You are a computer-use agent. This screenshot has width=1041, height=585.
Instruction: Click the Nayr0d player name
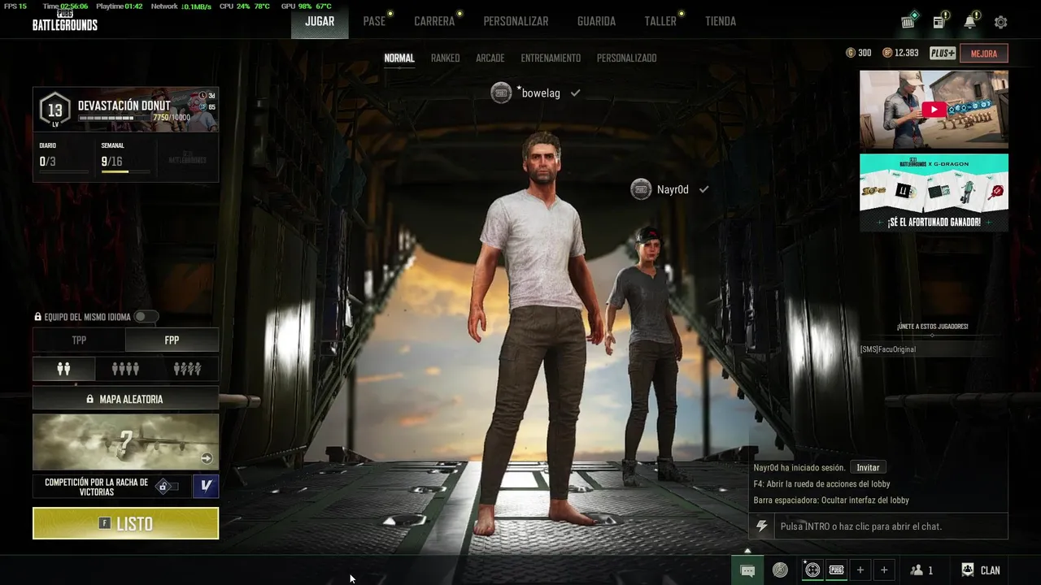click(x=673, y=189)
